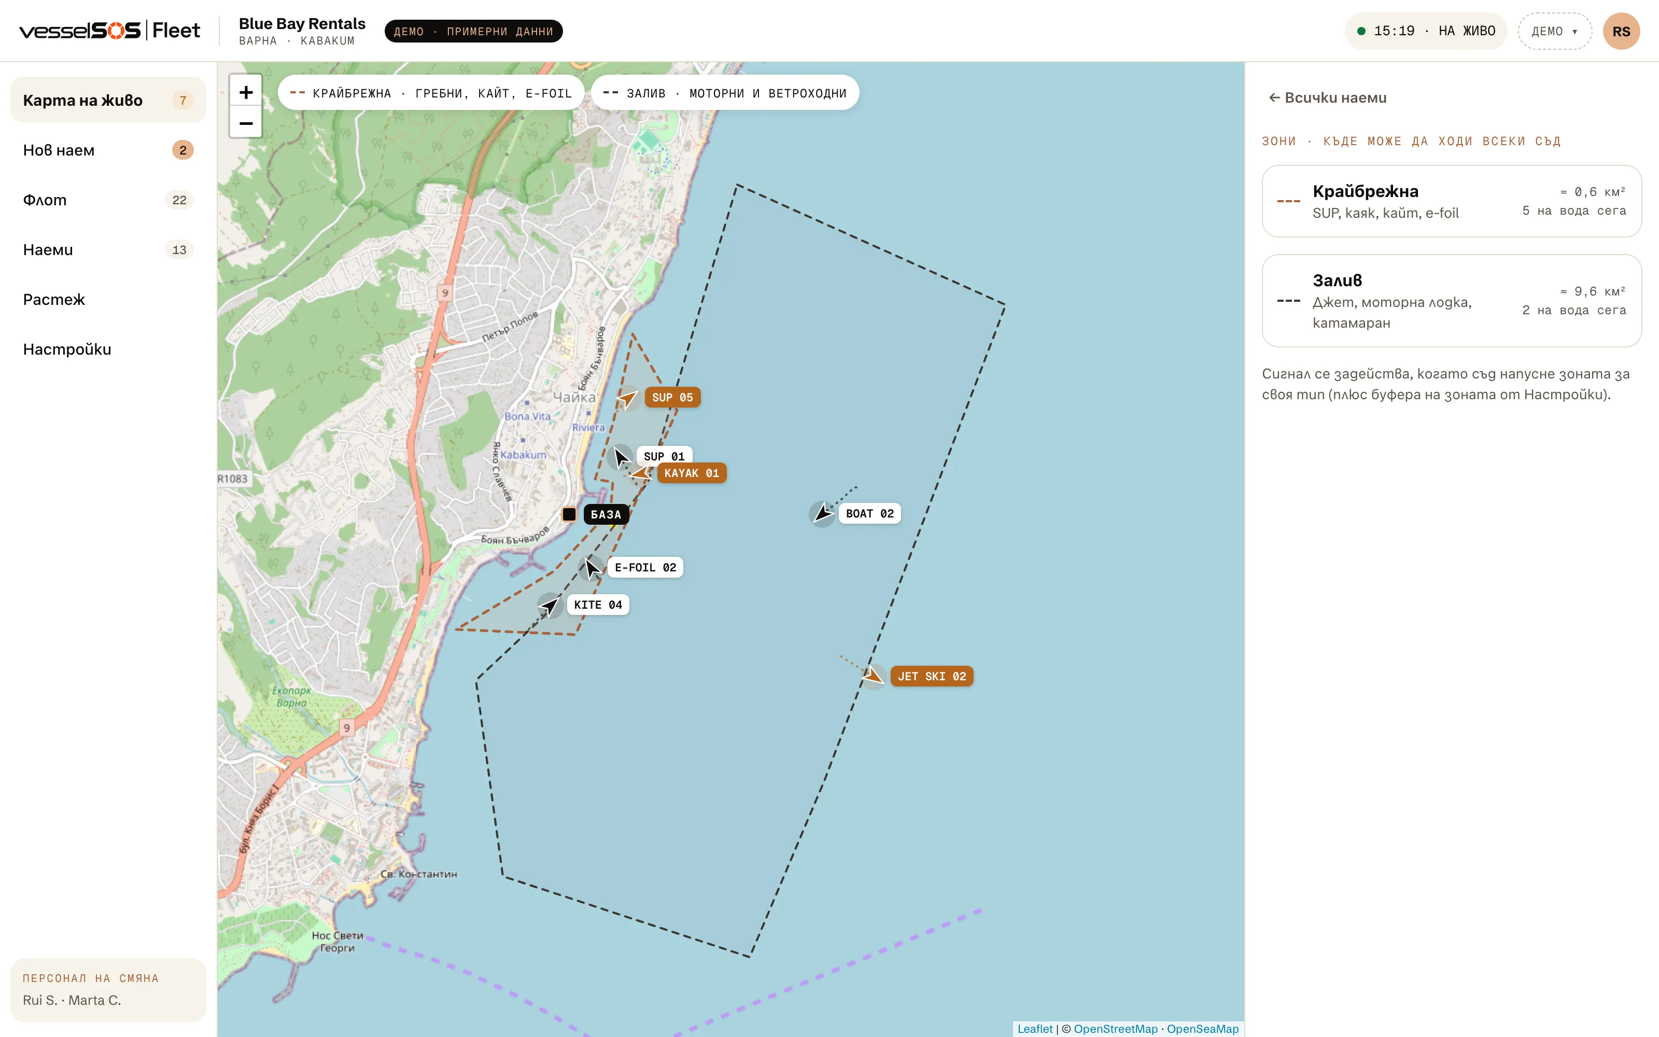The width and height of the screenshot is (1659, 1037).
Task: Open the OpenSeaMap attribution link
Action: [1202, 1029]
